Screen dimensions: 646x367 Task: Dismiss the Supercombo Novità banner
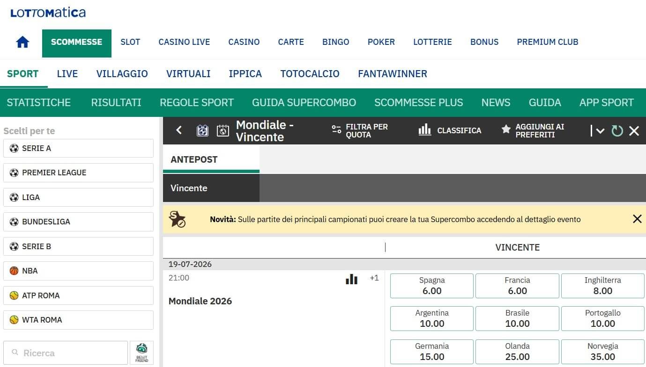pyautogui.click(x=637, y=219)
